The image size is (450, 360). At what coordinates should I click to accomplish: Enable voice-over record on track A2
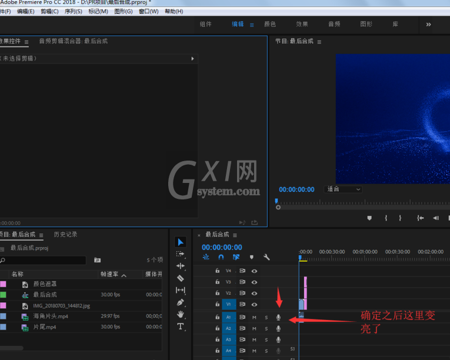[x=278, y=328]
